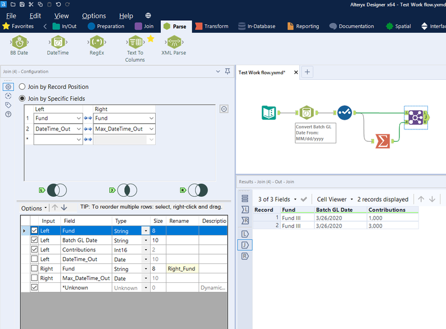Viewport: 446px width, 329px height.
Task: Uncheck the *Unknown field checkbox
Action: click(34, 287)
